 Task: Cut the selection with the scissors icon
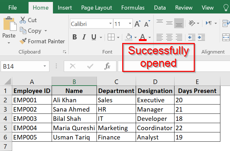[x=23, y=20]
